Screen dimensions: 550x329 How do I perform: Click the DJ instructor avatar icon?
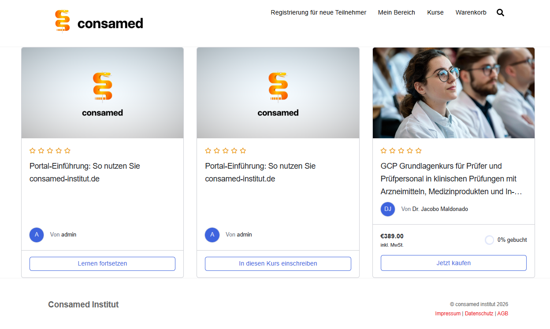[x=388, y=209]
